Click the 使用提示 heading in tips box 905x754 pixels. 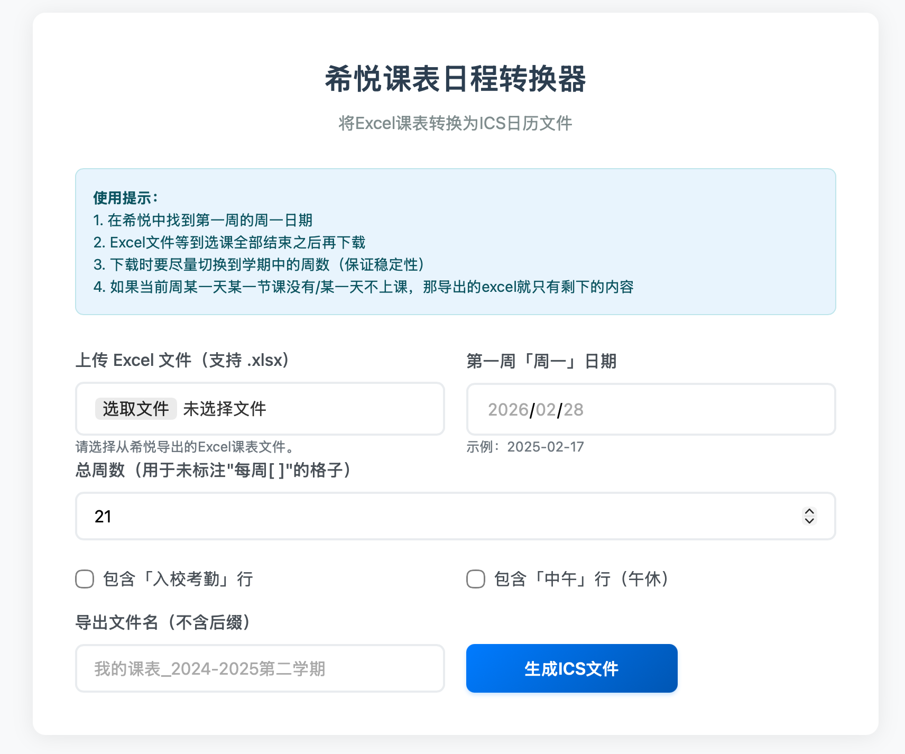(125, 198)
